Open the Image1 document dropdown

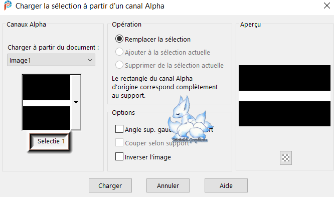pos(51,60)
